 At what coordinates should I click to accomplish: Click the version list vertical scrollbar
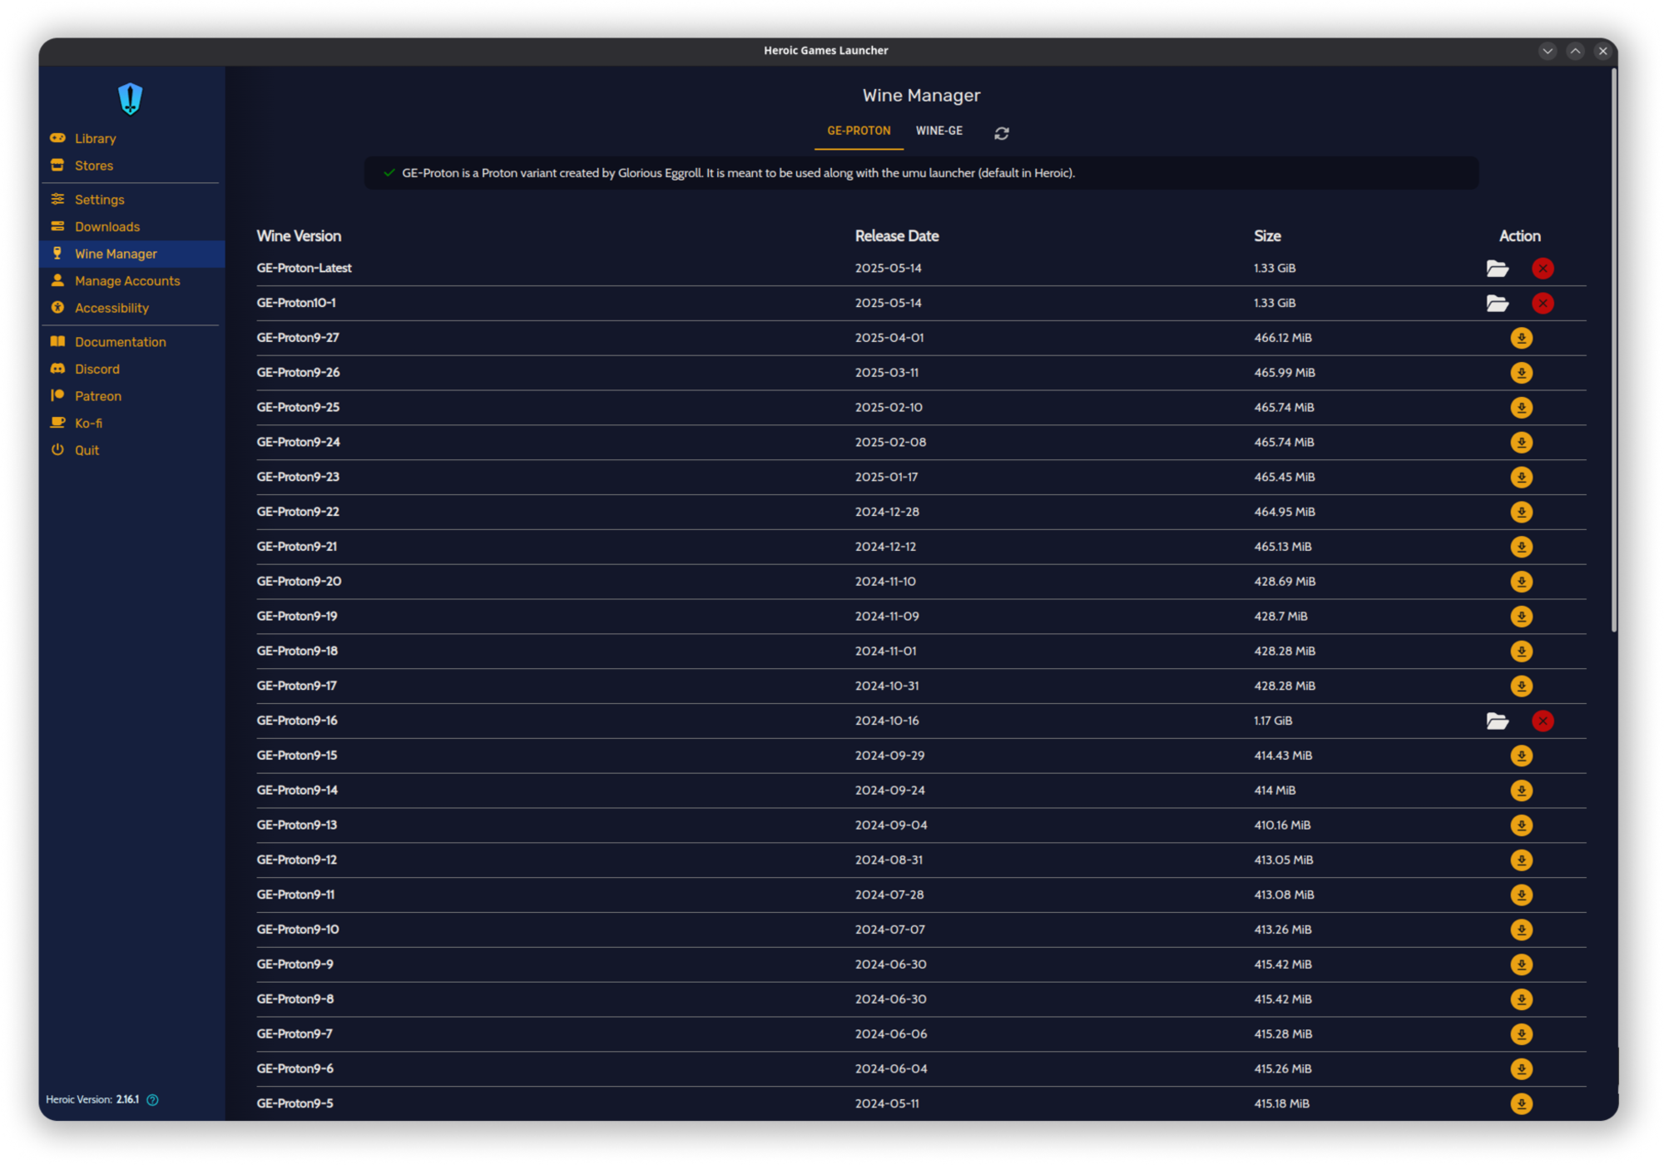tap(1614, 349)
